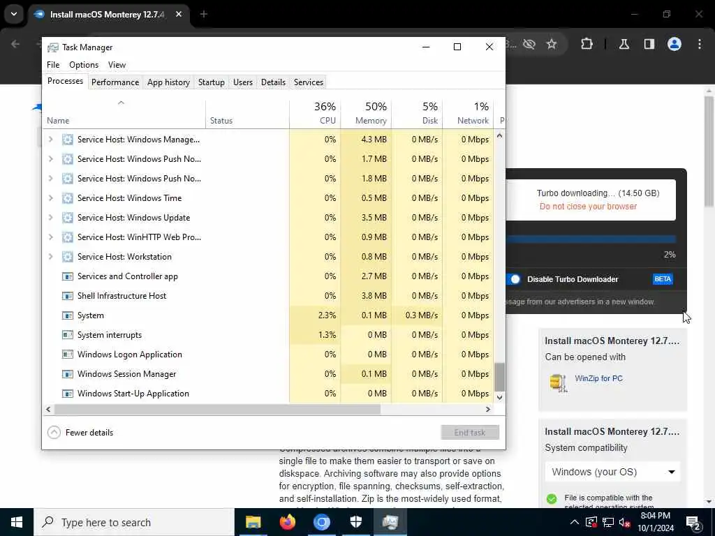Open a new Chrome tab with plus button
Viewport: 715px width, 536px height.
point(204,14)
